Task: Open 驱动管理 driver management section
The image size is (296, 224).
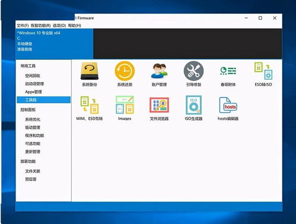Action: pyautogui.click(x=33, y=128)
